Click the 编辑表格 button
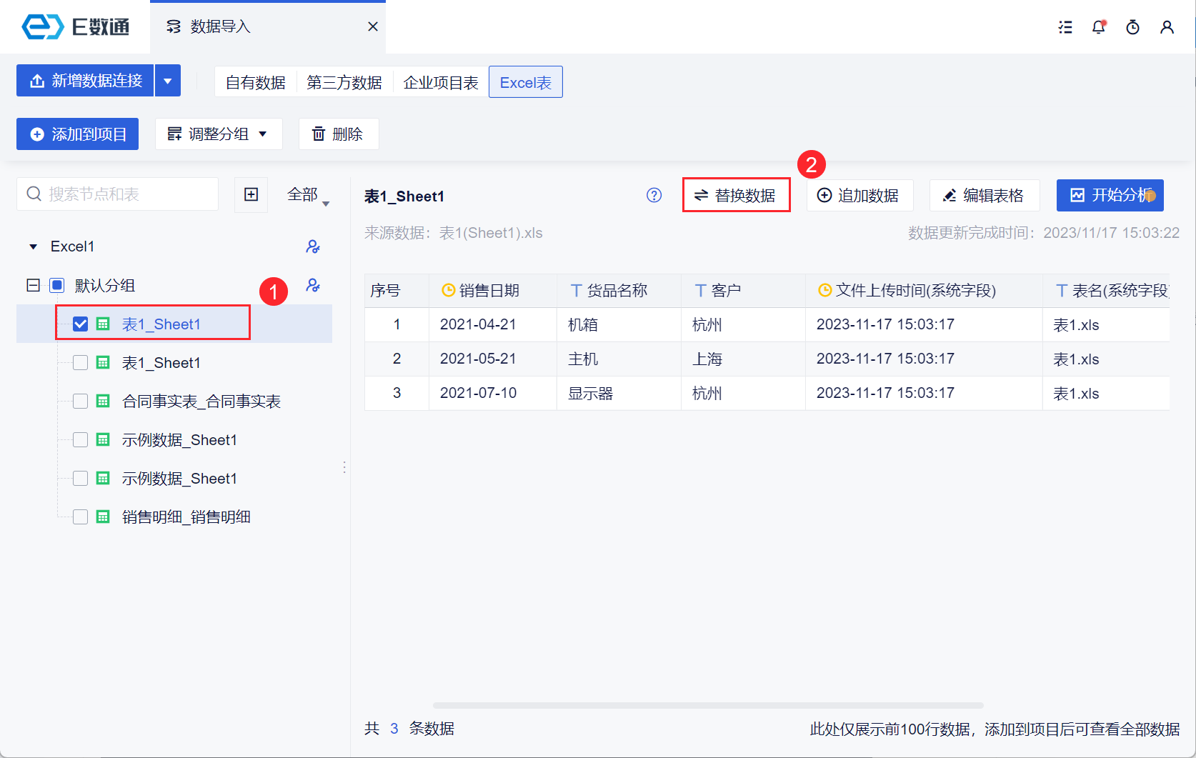Viewport: 1196px width, 758px height. (x=985, y=195)
